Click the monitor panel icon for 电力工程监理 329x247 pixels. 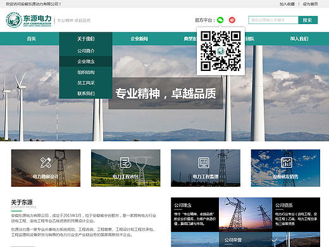click(x=204, y=163)
